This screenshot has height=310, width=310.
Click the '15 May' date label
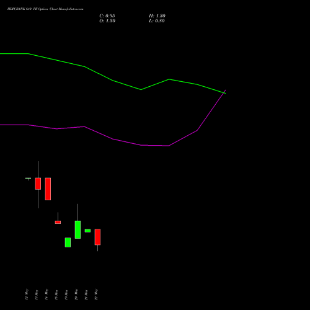point(56,294)
